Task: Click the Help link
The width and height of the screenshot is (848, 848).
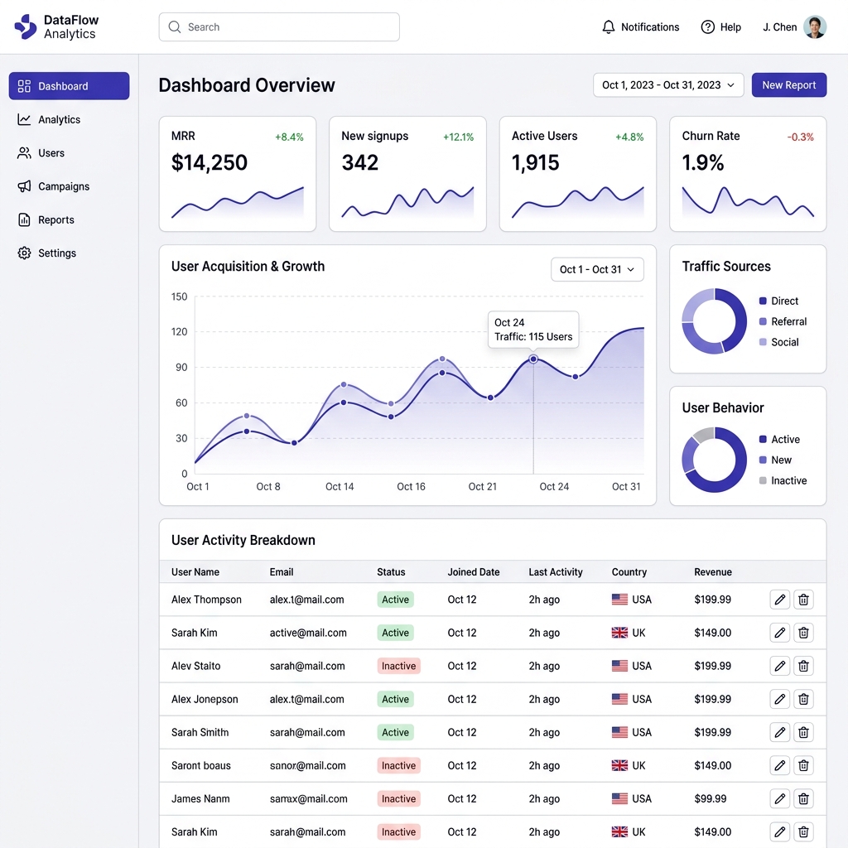Action: [x=721, y=27]
